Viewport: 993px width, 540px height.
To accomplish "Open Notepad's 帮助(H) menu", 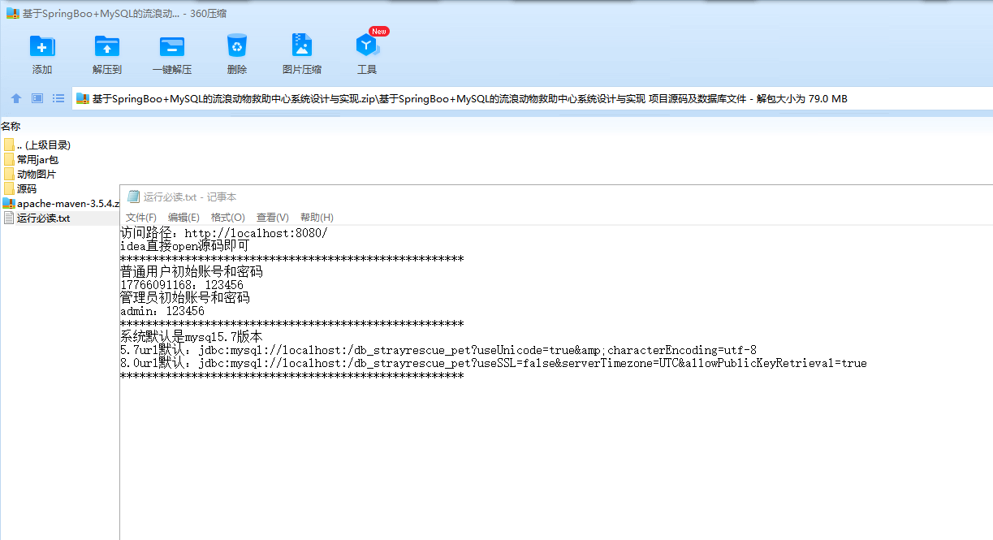I will point(317,218).
